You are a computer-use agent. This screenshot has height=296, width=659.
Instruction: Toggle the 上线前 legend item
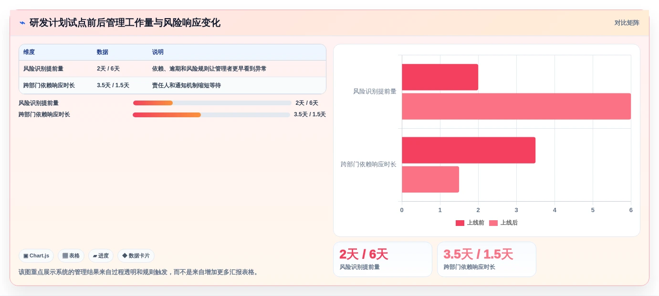pos(470,223)
